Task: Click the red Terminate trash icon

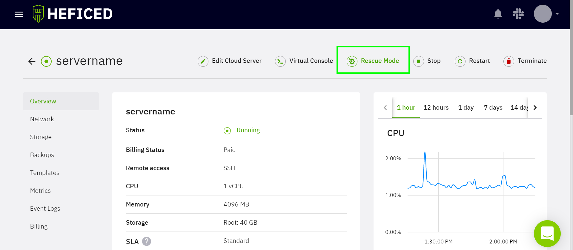Action: [509, 61]
